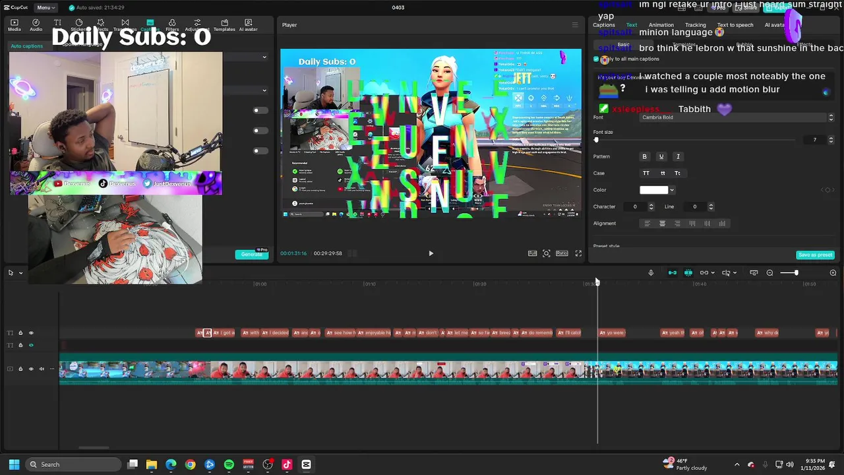This screenshot has height=475, width=844.
Task: Open Spotify from the taskbar
Action: coord(229,464)
